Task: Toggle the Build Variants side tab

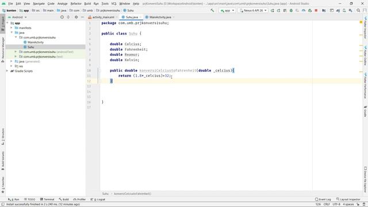Action: 3,161
